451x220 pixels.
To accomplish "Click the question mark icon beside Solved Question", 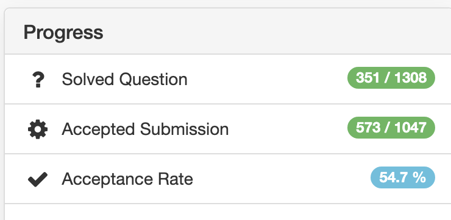I will tap(38, 80).
